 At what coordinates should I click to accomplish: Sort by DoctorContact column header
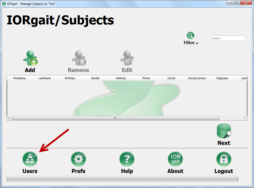[197, 78]
